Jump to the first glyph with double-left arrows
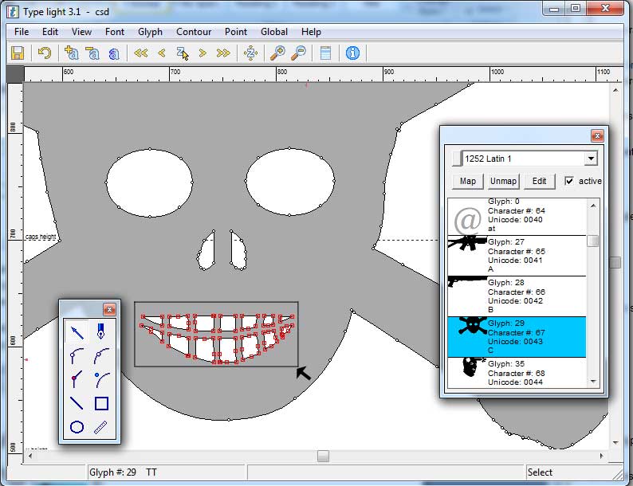 pos(141,53)
